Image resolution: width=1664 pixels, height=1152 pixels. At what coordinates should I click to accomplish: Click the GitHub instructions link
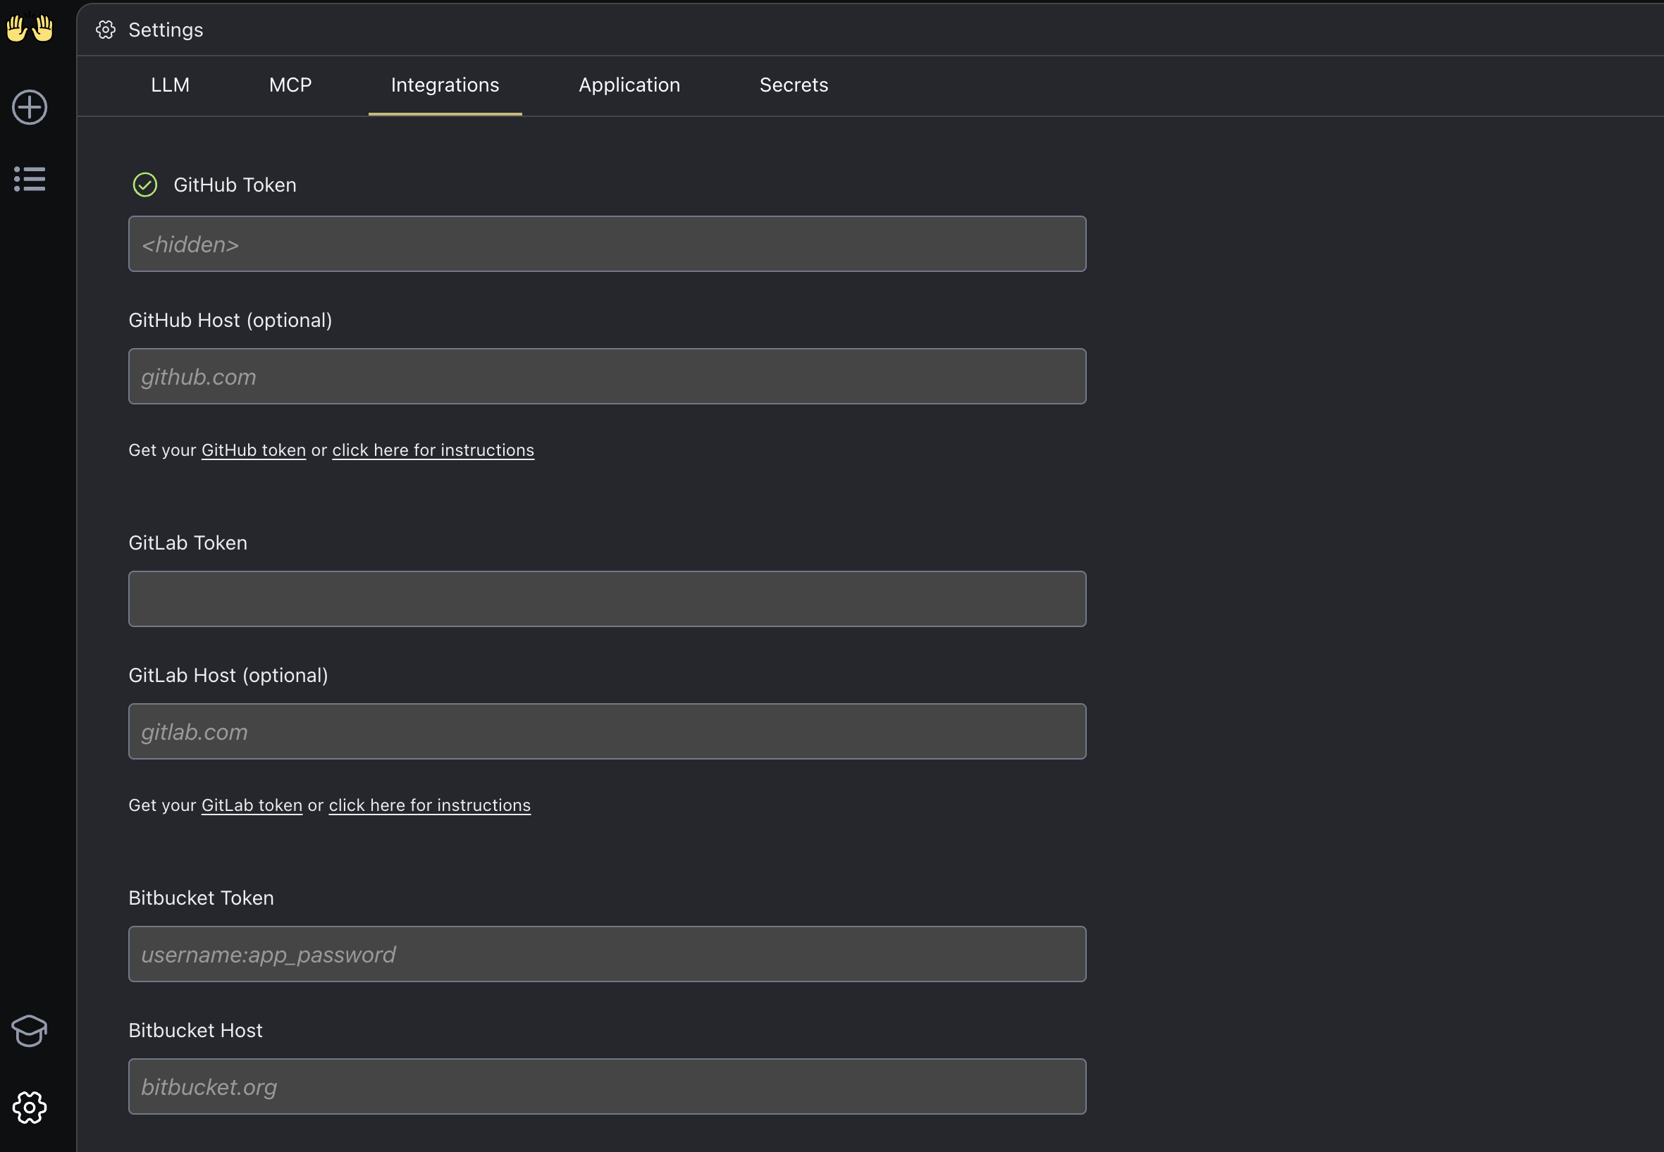(x=433, y=450)
